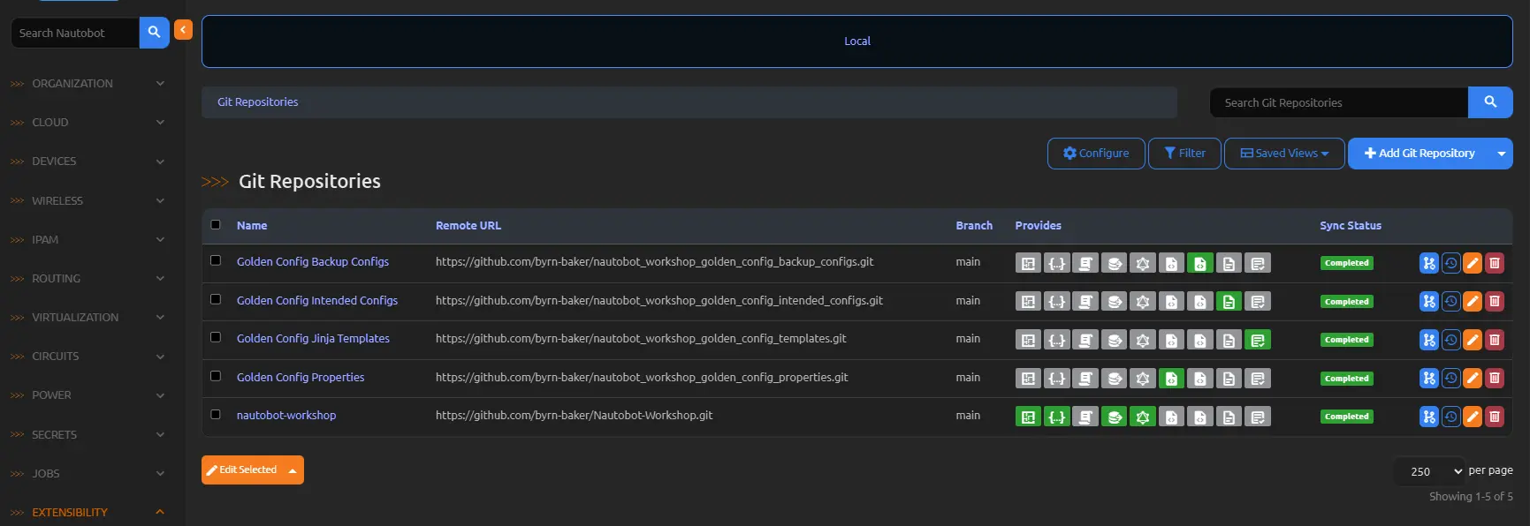Click the Configure button
Viewport: 1530px width, 526px height.
(x=1096, y=154)
